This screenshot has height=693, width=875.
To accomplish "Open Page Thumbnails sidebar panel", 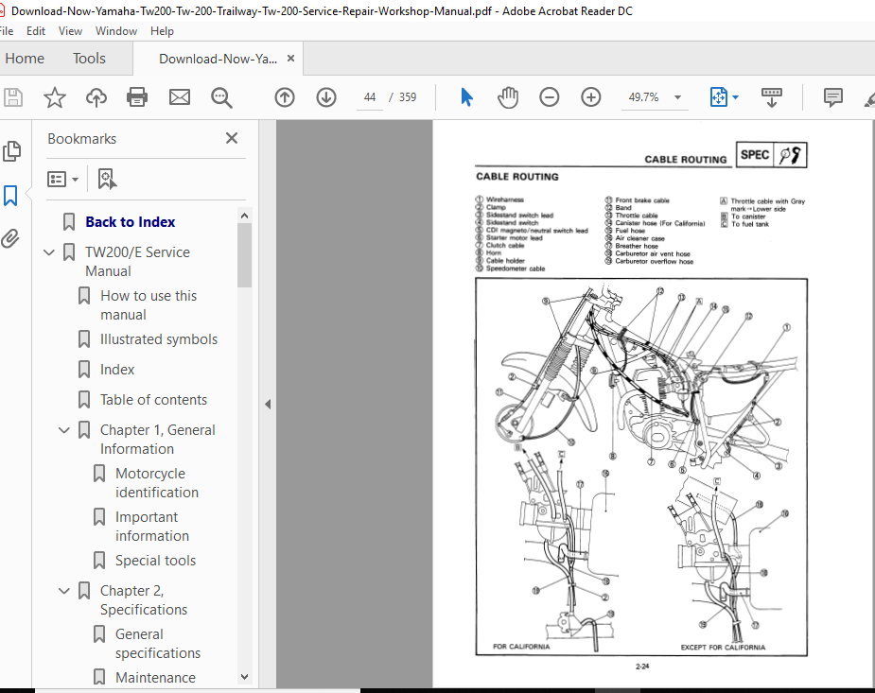I will [11, 151].
